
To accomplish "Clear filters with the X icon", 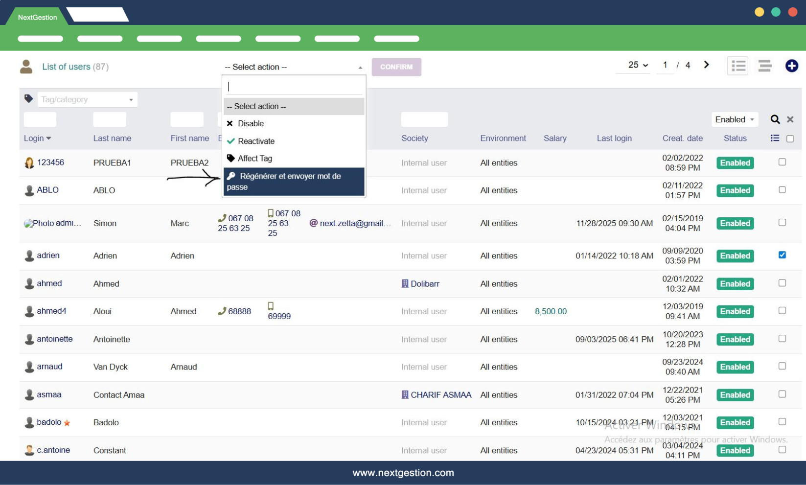I will (790, 119).
